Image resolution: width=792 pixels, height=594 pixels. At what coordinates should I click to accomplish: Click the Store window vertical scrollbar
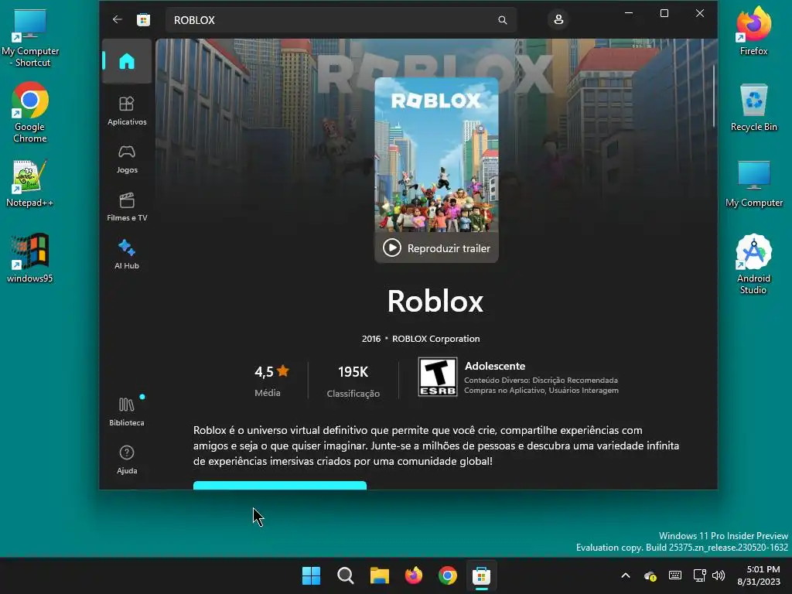(x=714, y=96)
